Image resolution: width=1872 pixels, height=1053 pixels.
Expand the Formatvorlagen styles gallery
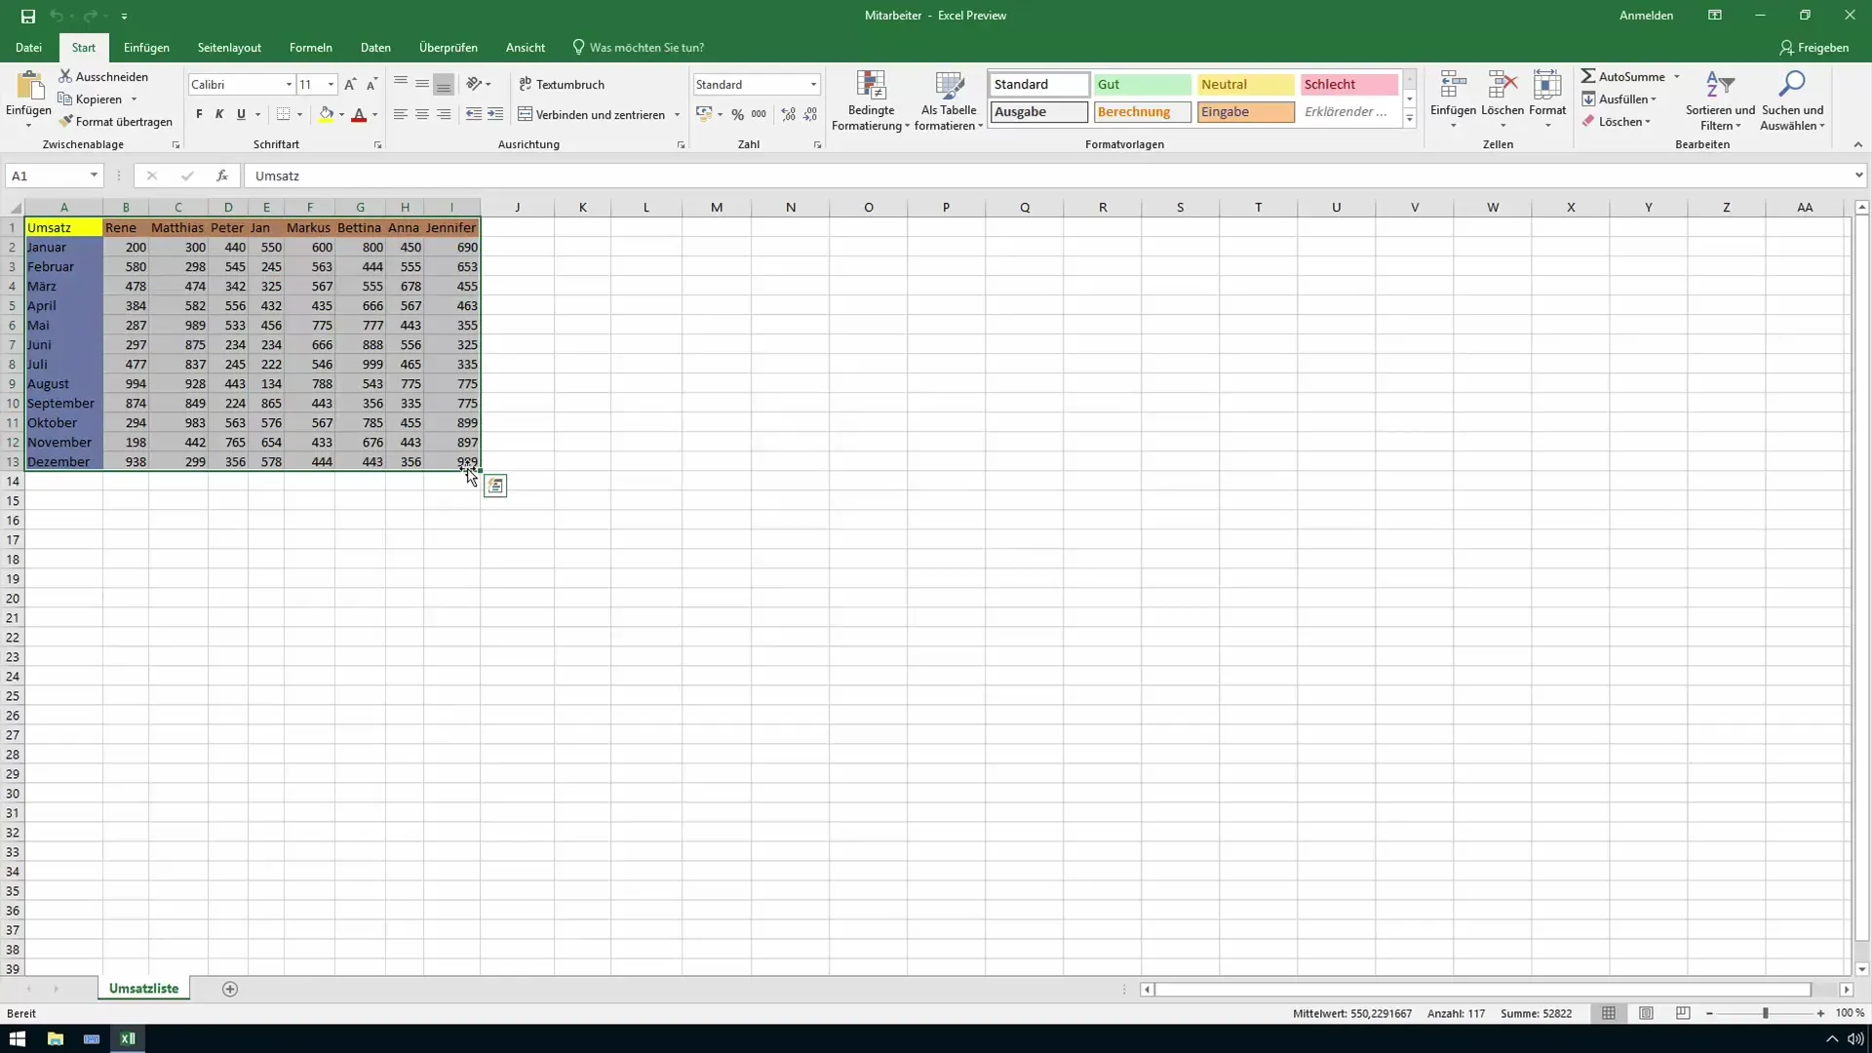[1409, 118]
